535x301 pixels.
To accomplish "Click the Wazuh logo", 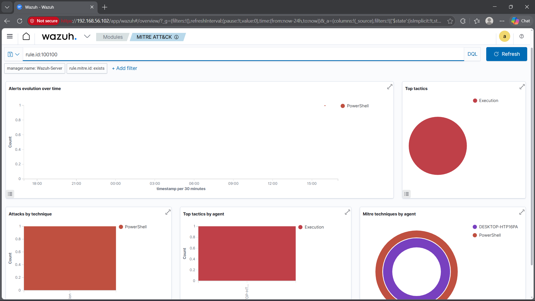I will 59,37.
